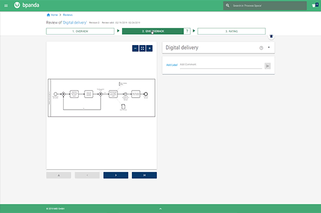Open the hamburger menu

click(6, 6)
